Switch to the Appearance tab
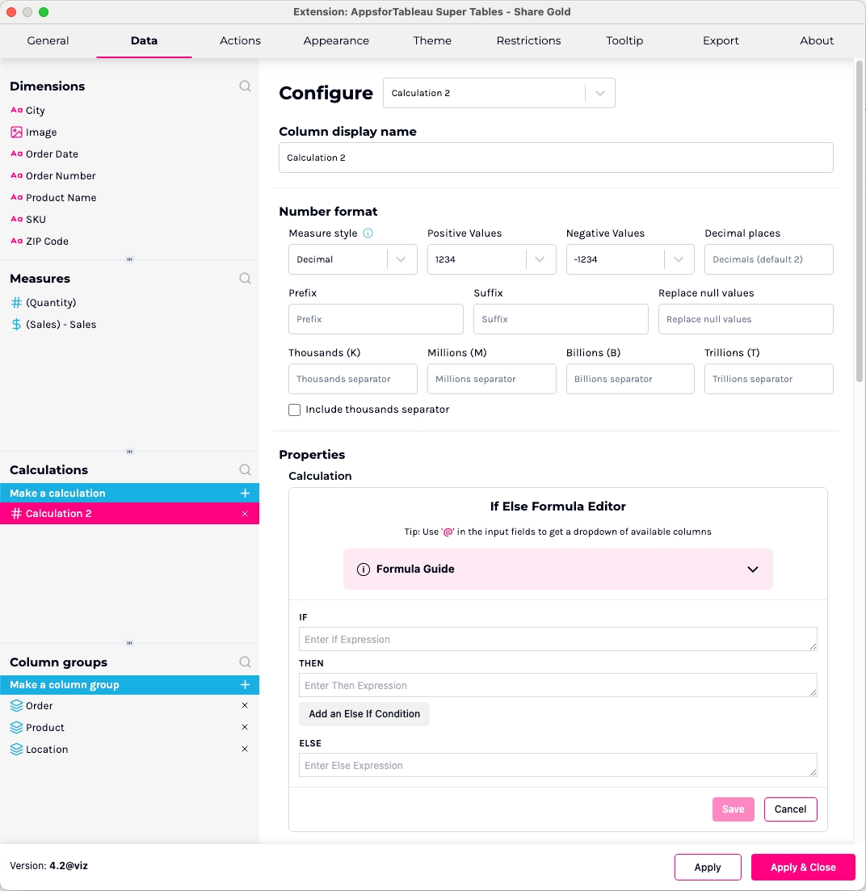The image size is (866, 891). pyautogui.click(x=336, y=40)
